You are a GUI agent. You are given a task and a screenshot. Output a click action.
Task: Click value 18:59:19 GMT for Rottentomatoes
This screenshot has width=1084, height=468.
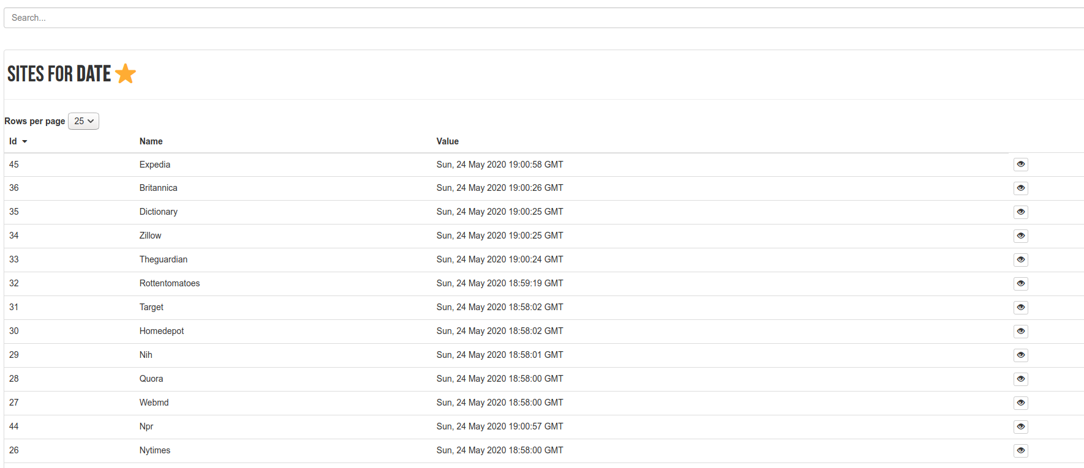[500, 283]
